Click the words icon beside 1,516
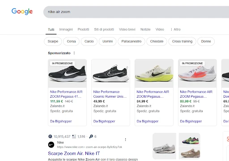This screenshot has width=229, height=161. (74, 136)
